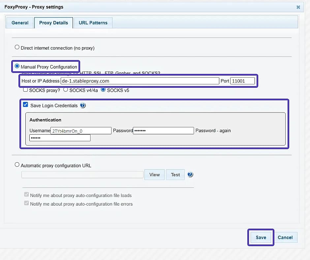Select the Manual Proxy Configuration radio button
The width and height of the screenshot is (310, 260).
16,66
